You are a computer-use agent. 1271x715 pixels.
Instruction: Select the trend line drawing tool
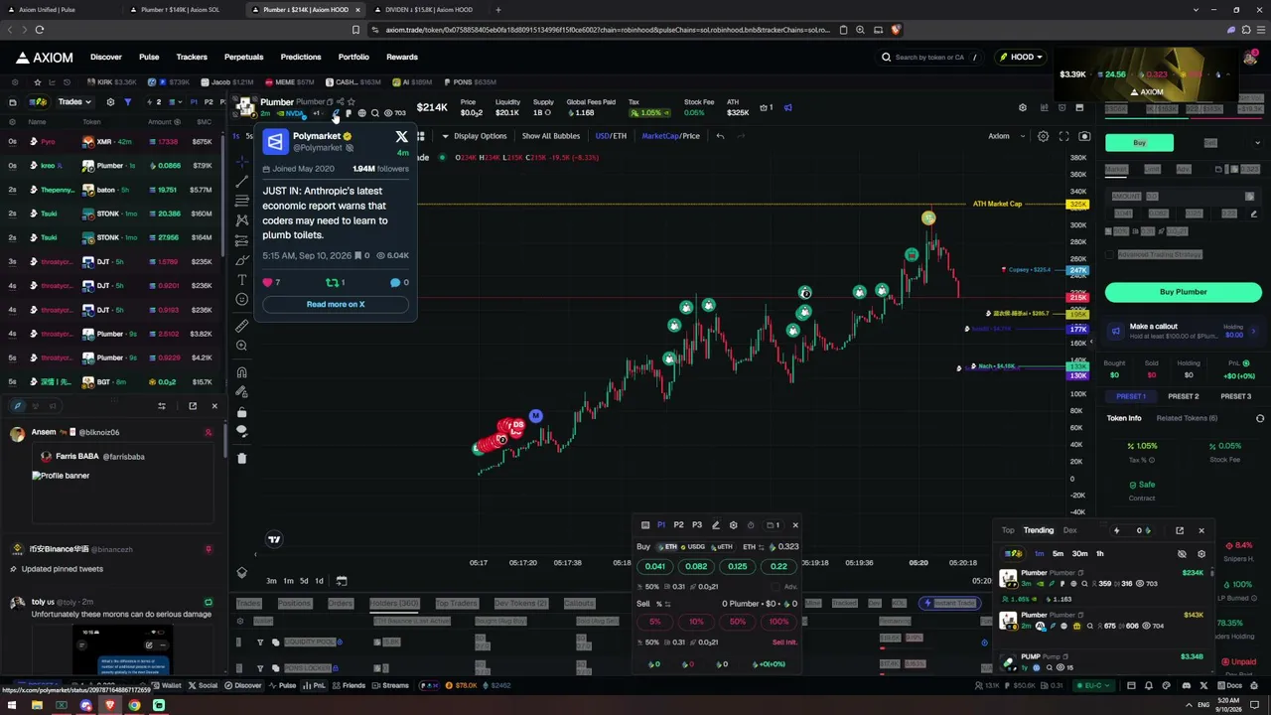coord(241,181)
